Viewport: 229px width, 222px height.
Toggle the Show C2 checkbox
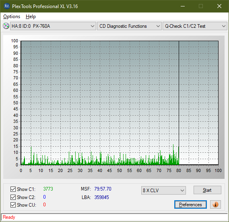point(13,197)
